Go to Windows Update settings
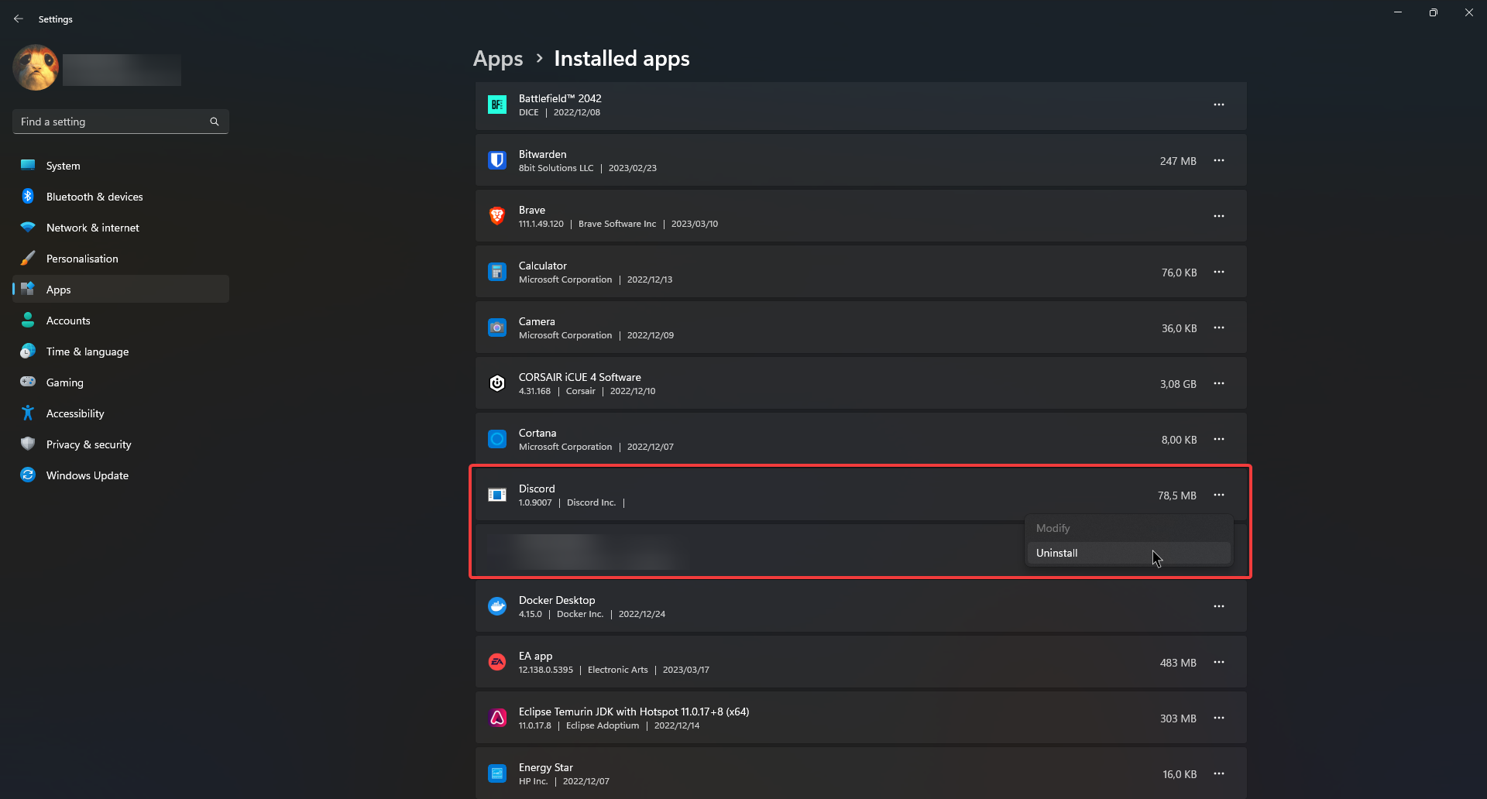 point(87,475)
